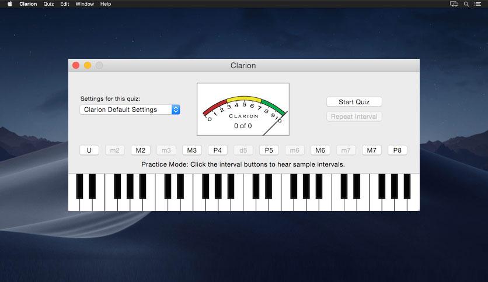The width and height of the screenshot is (488, 282).
Task: Click the 'Settings for this quiz:' label
Action: 110,99
